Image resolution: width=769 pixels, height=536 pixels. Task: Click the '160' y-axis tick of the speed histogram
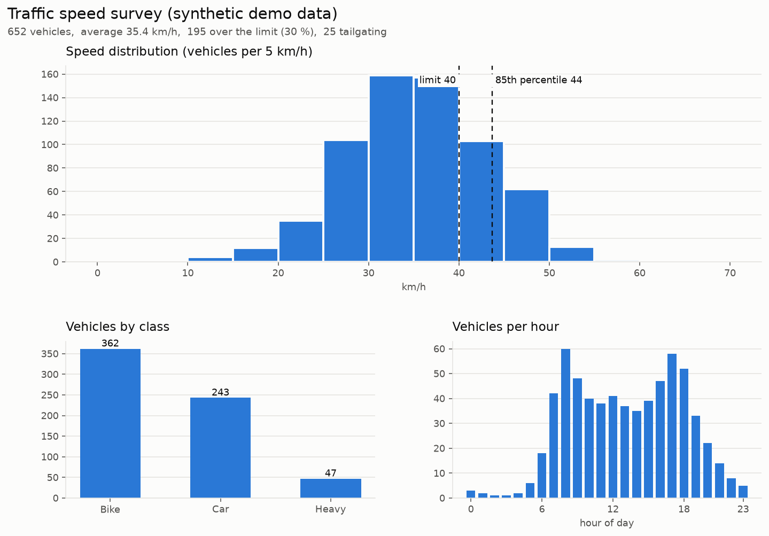(50, 75)
